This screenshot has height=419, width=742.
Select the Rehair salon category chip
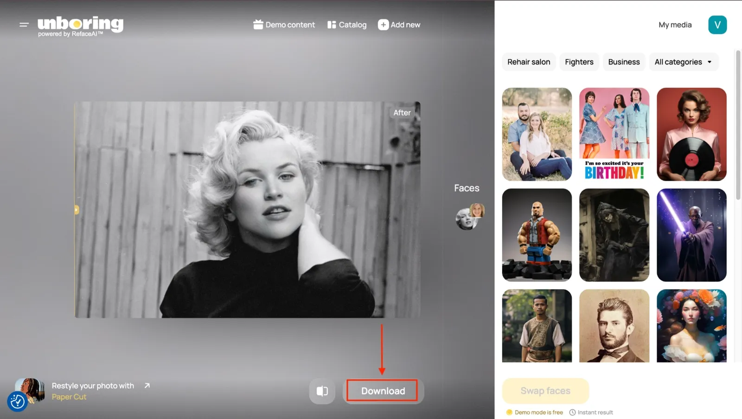coord(529,62)
